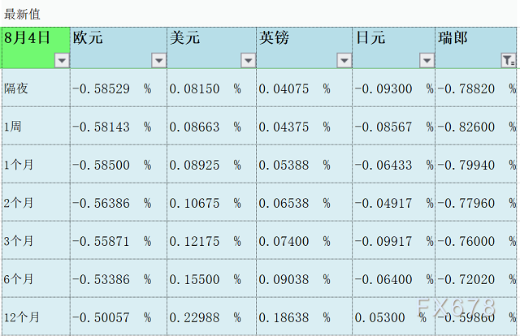The height and width of the screenshot is (336, 520).
Task: Select cell with value -0.06433
Action: point(393,164)
